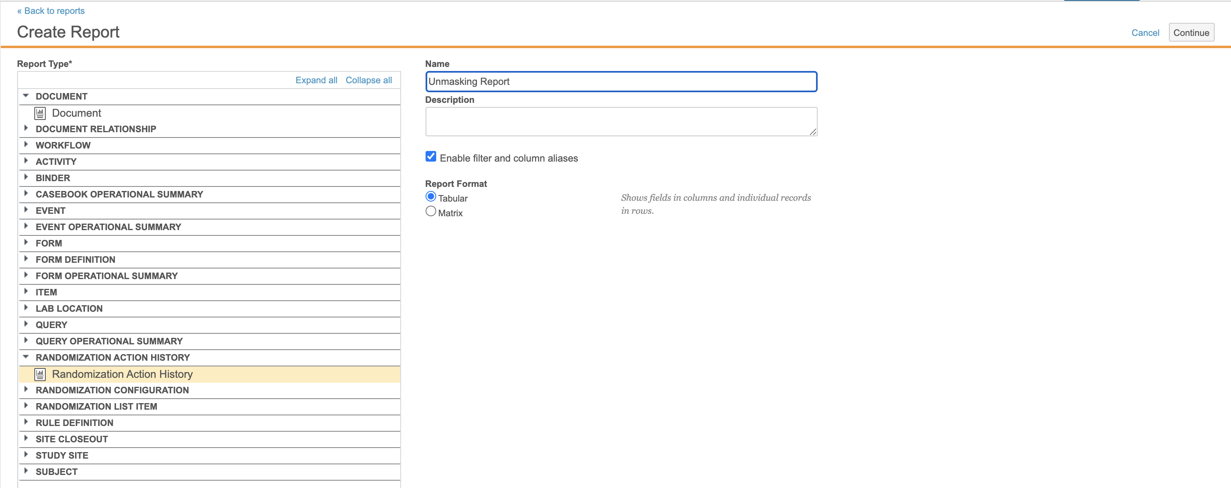Click the Randomization Action History report icon
The image size is (1231, 488).
(40, 374)
